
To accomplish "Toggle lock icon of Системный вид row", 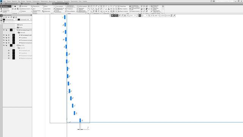I will pos(6,30).
